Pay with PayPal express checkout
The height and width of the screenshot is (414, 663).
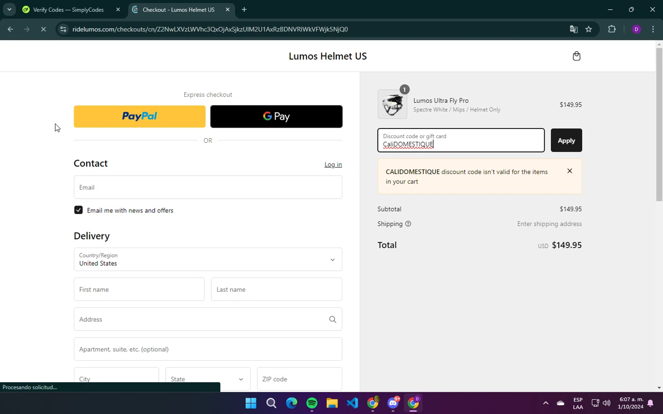pyautogui.click(x=140, y=117)
